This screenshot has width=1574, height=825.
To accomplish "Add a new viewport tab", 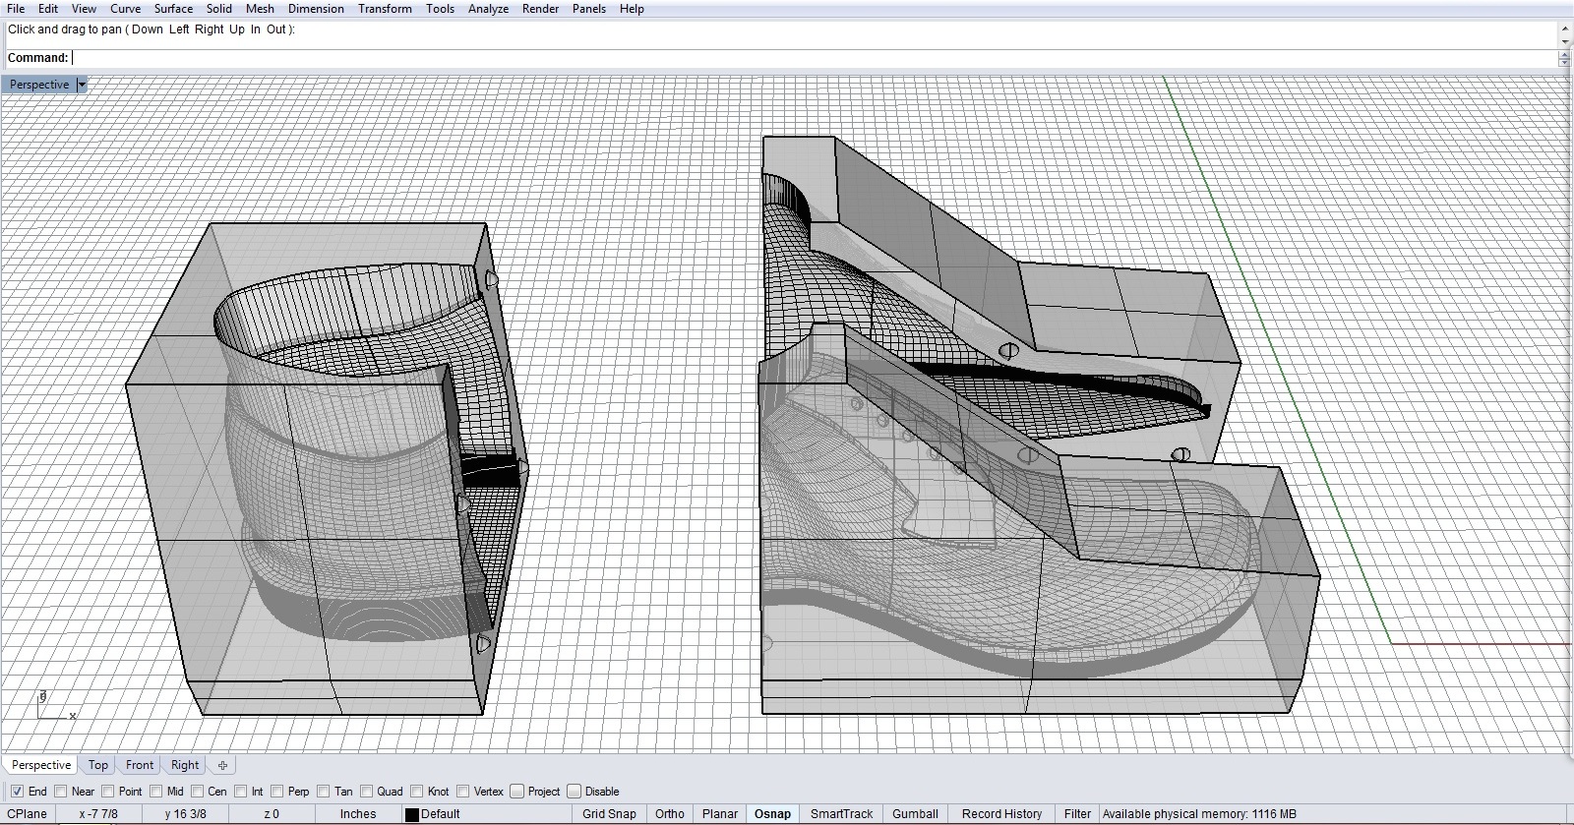I will [x=222, y=765].
